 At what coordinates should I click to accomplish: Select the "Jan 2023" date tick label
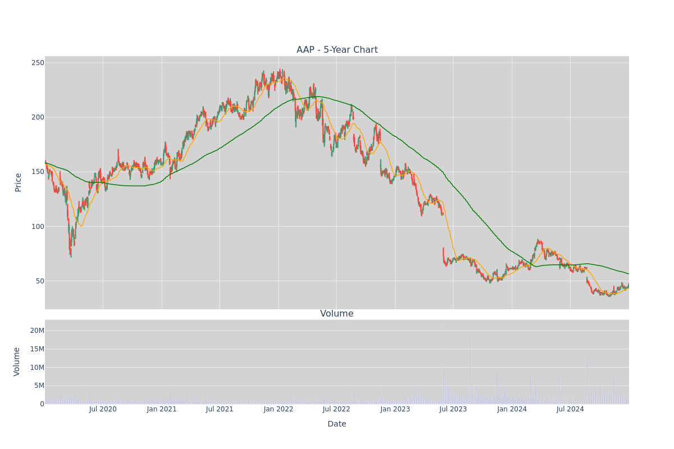click(395, 409)
